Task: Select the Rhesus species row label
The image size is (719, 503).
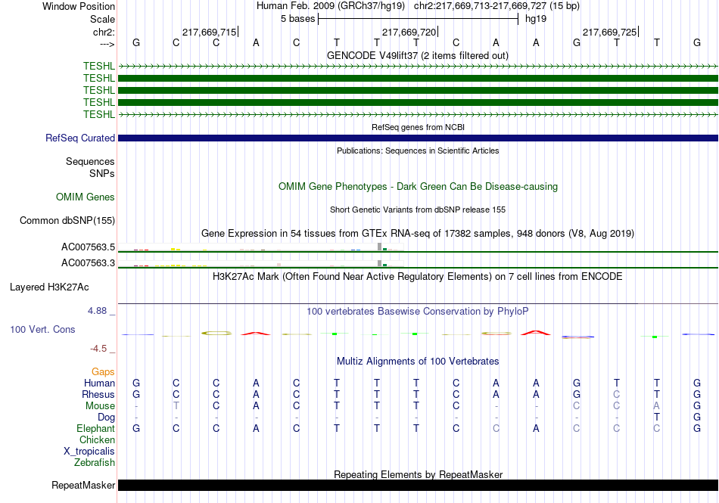Action: click(x=98, y=394)
